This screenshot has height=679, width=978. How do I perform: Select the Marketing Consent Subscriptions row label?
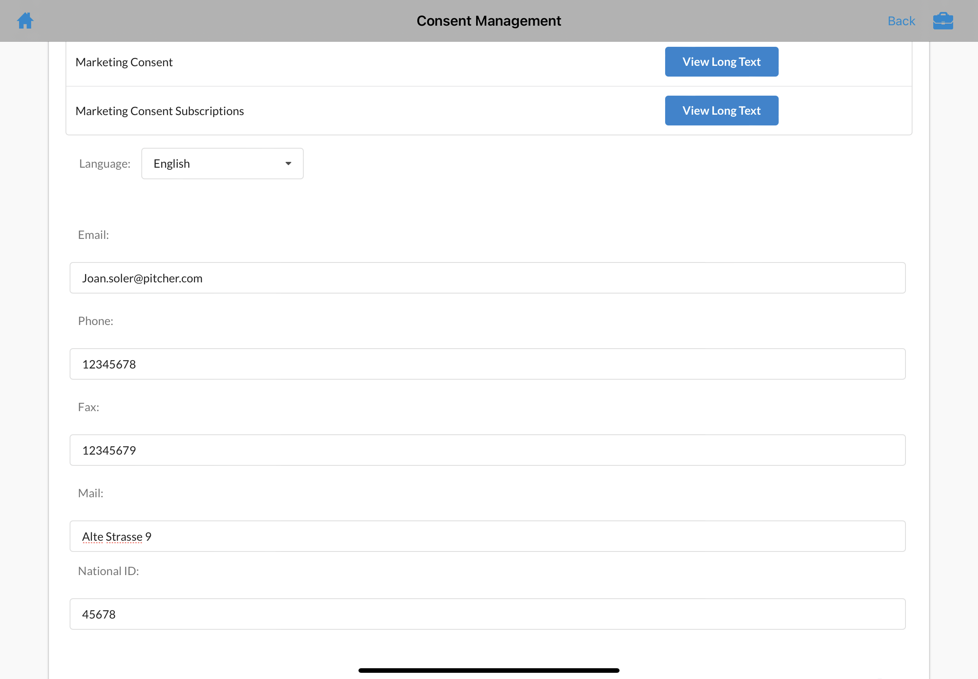[160, 111]
